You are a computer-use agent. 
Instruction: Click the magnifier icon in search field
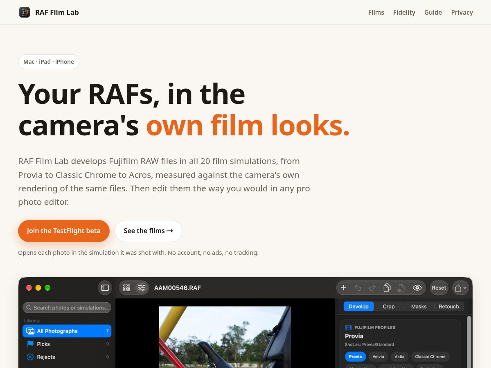29,307
